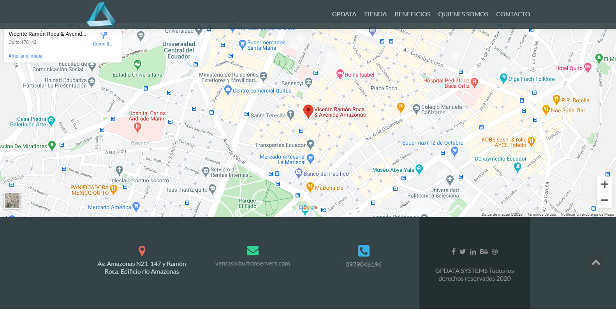Image resolution: width=616 pixels, height=309 pixels.
Task: Select the Transportes Ecuador pin
Action: pyautogui.click(x=310, y=144)
